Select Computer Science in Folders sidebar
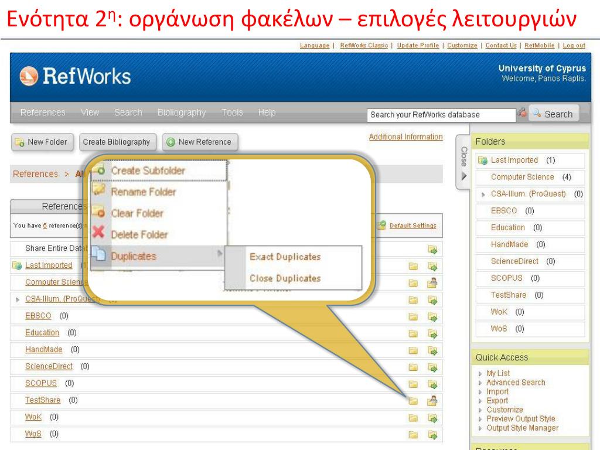 tap(522, 177)
